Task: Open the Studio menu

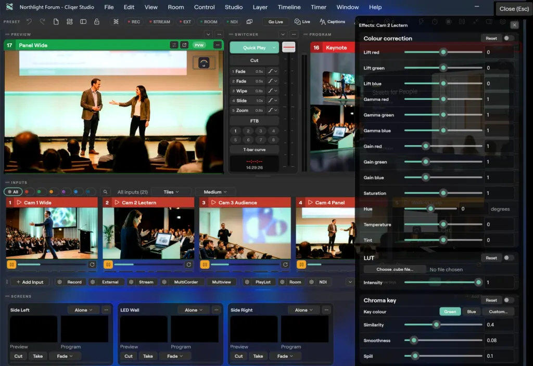Action: [x=234, y=7]
